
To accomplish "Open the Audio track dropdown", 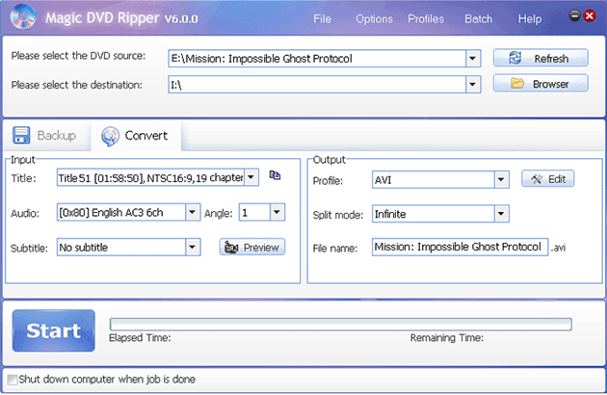I will pos(193,212).
